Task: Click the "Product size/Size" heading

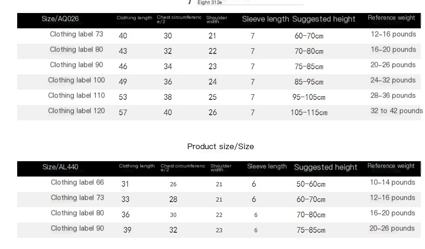Action: [221, 147]
